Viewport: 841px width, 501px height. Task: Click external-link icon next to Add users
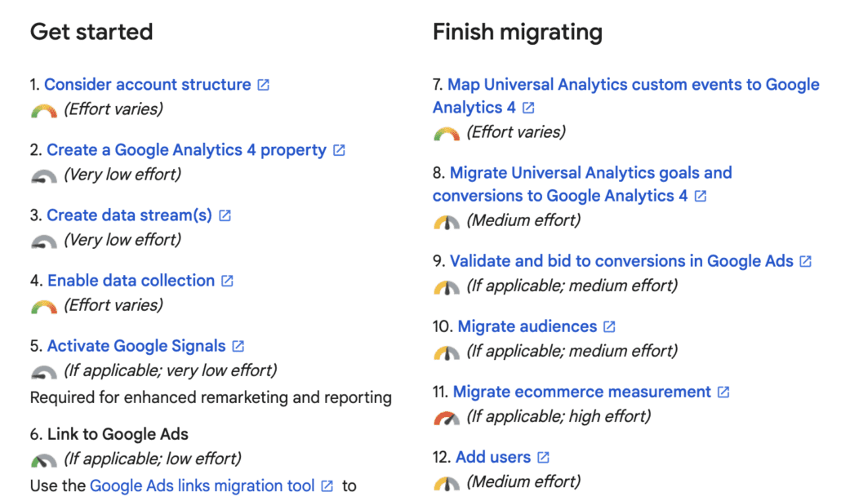(543, 457)
